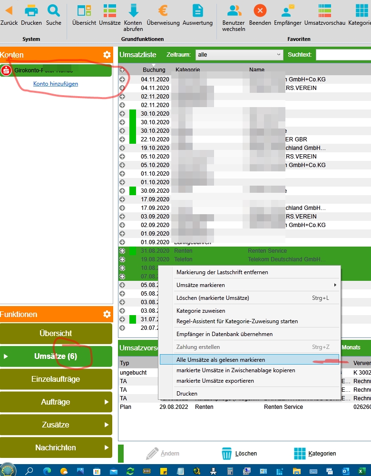This screenshot has height=476, width=371.
Task: Click the Drucken printer icon
Action: click(x=31, y=11)
